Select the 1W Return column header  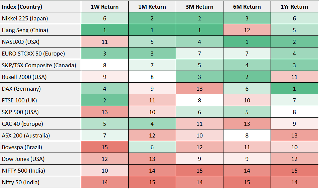105,7
